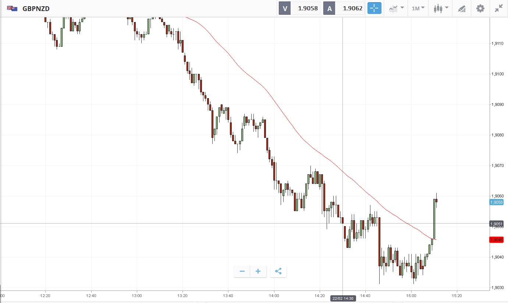Share the chart via share icon
Image resolution: width=508 pixels, height=303 pixels.
pos(278,271)
